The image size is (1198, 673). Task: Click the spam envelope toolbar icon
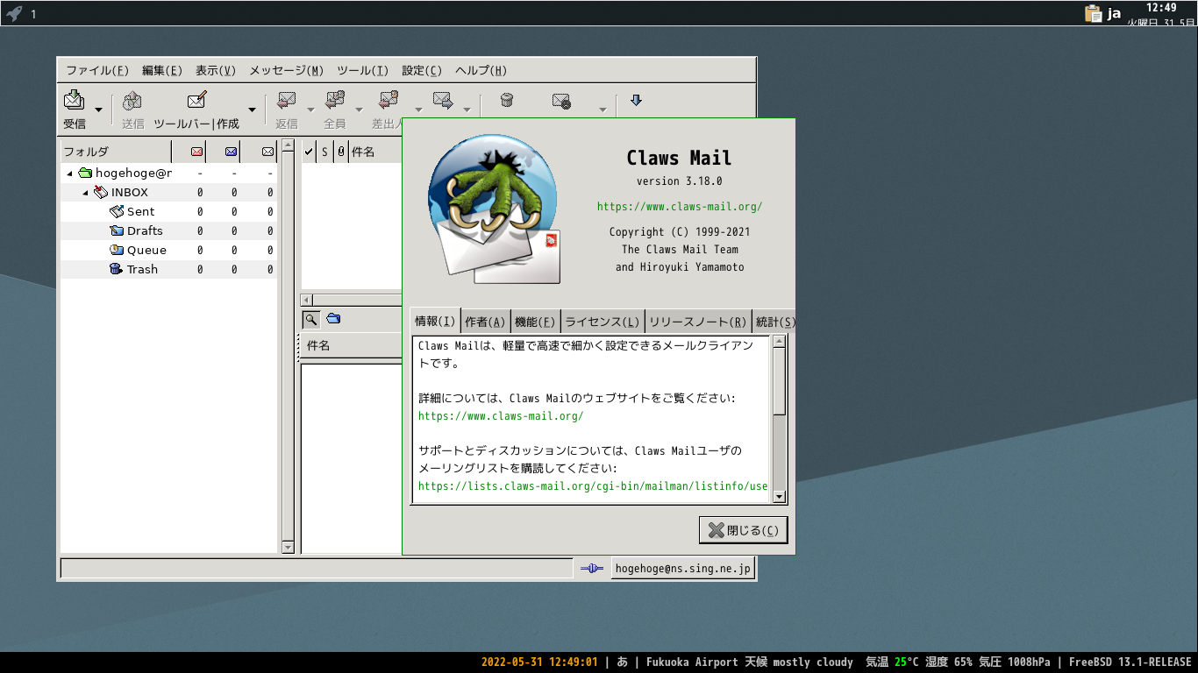561,101
